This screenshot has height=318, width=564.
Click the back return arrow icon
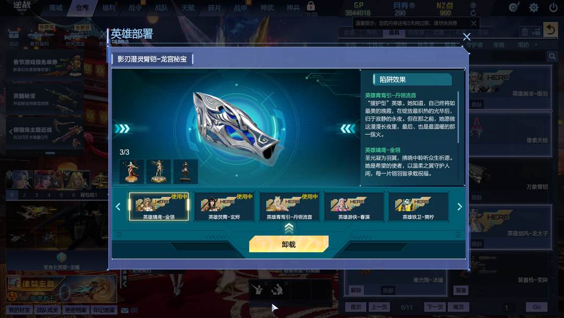point(551,29)
